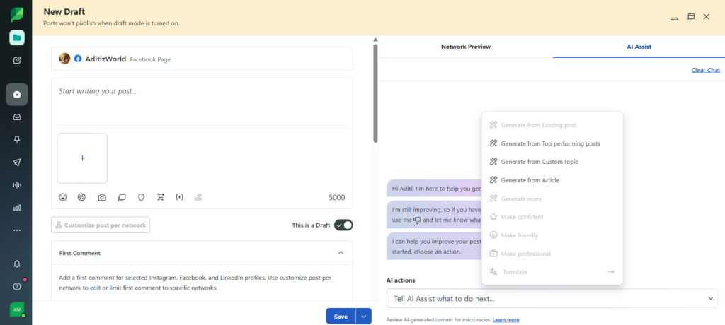
Task: Click Customize post per network button
Action: tap(101, 225)
